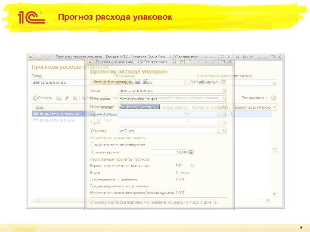The width and height of the screenshot is (310, 232).
Task: Click the favorites star icon in main title bar
Action: (x=47, y=57)
